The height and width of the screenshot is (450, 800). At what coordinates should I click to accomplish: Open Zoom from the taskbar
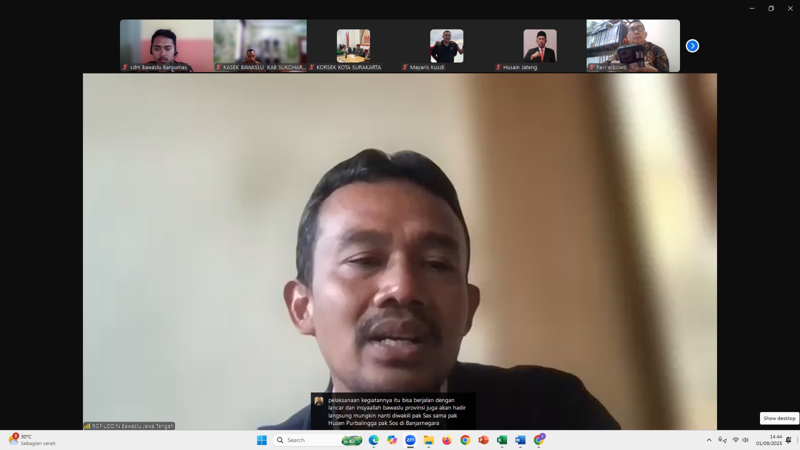410,440
